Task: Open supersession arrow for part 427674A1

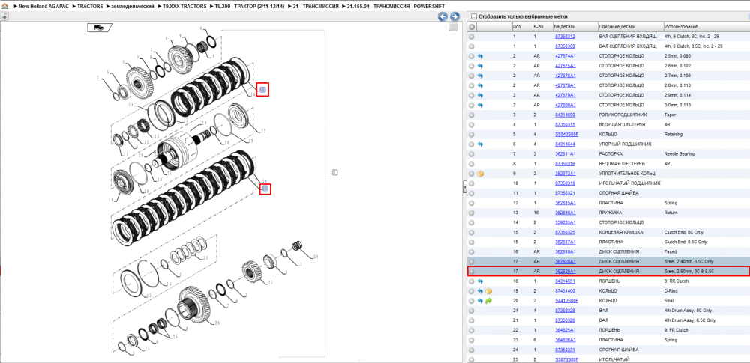Action: (x=480, y=56)
